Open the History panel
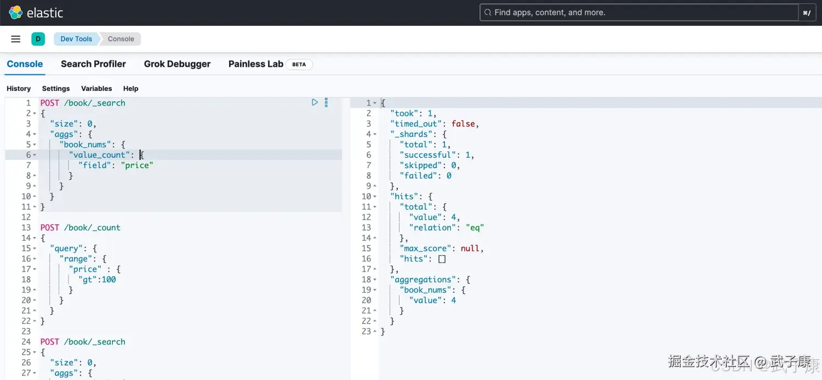This screenshot has height=380, width=822. [x=19, y=89]
